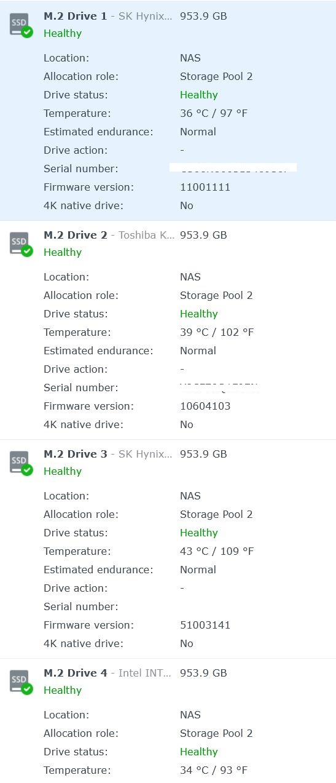Image resolution: width=336 pixels, height=783 pixels.
Task: Select firmware version 11001111 value
Action: (205, 187)
